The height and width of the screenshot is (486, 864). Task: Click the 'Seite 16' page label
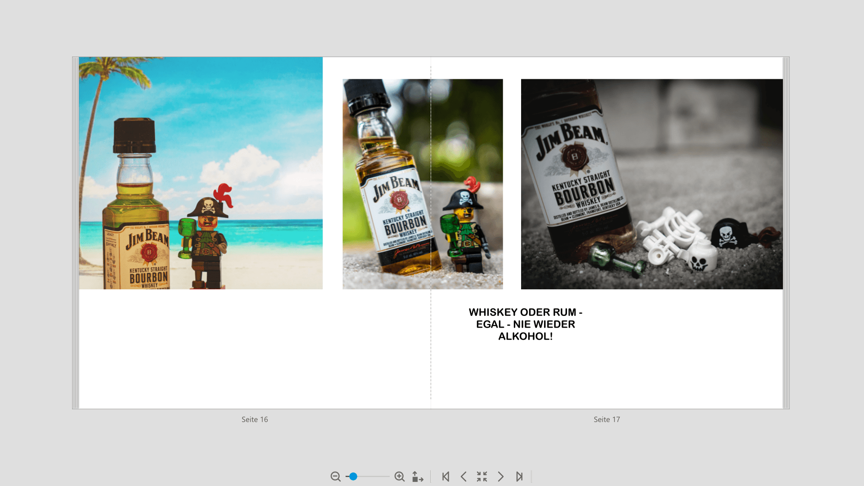click(255, 419)
